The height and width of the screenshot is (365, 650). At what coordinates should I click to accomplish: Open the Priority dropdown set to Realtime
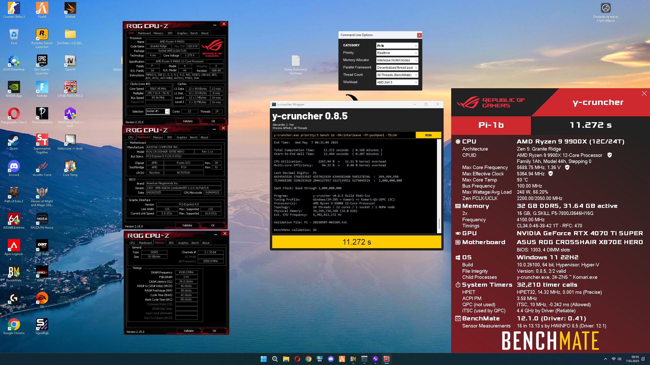click(397, 53)
